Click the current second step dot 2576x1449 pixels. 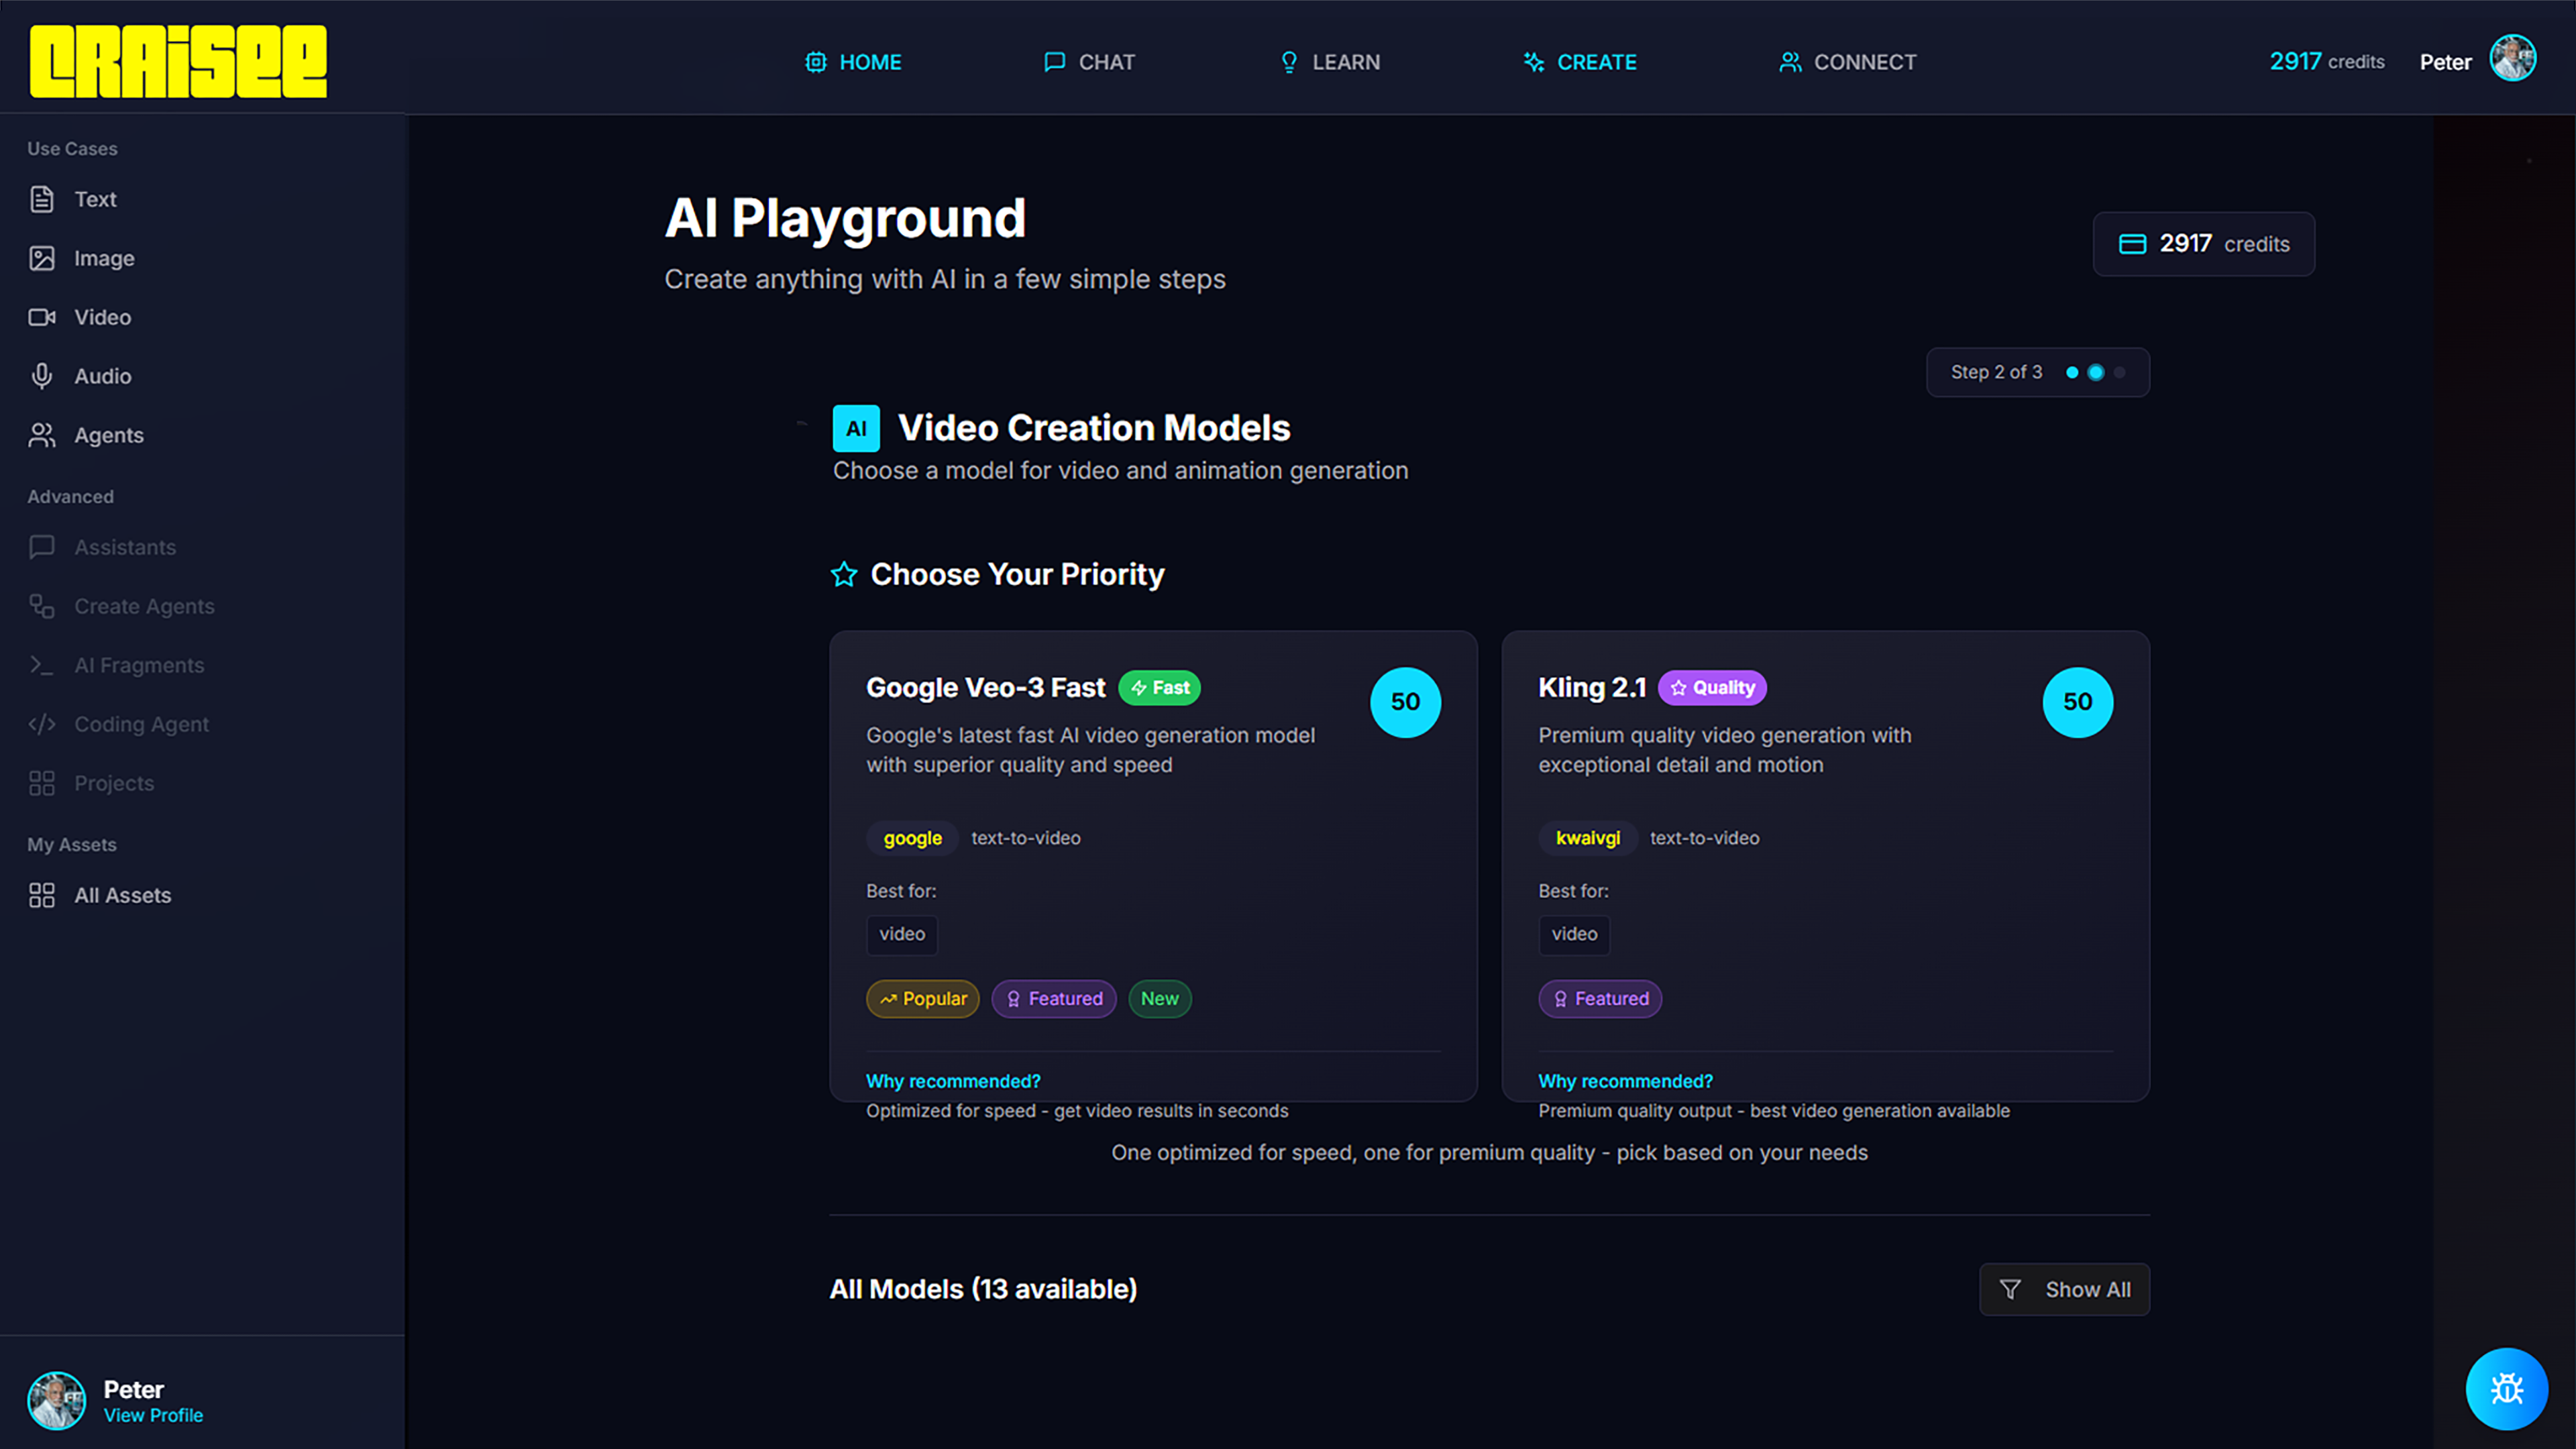click(x=2095, y=372)
